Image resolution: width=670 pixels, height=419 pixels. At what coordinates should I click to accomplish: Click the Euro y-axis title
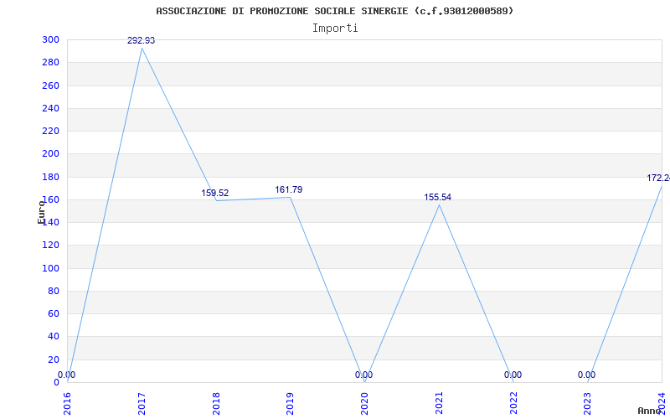pyautogui.click(x=41, y=212)
